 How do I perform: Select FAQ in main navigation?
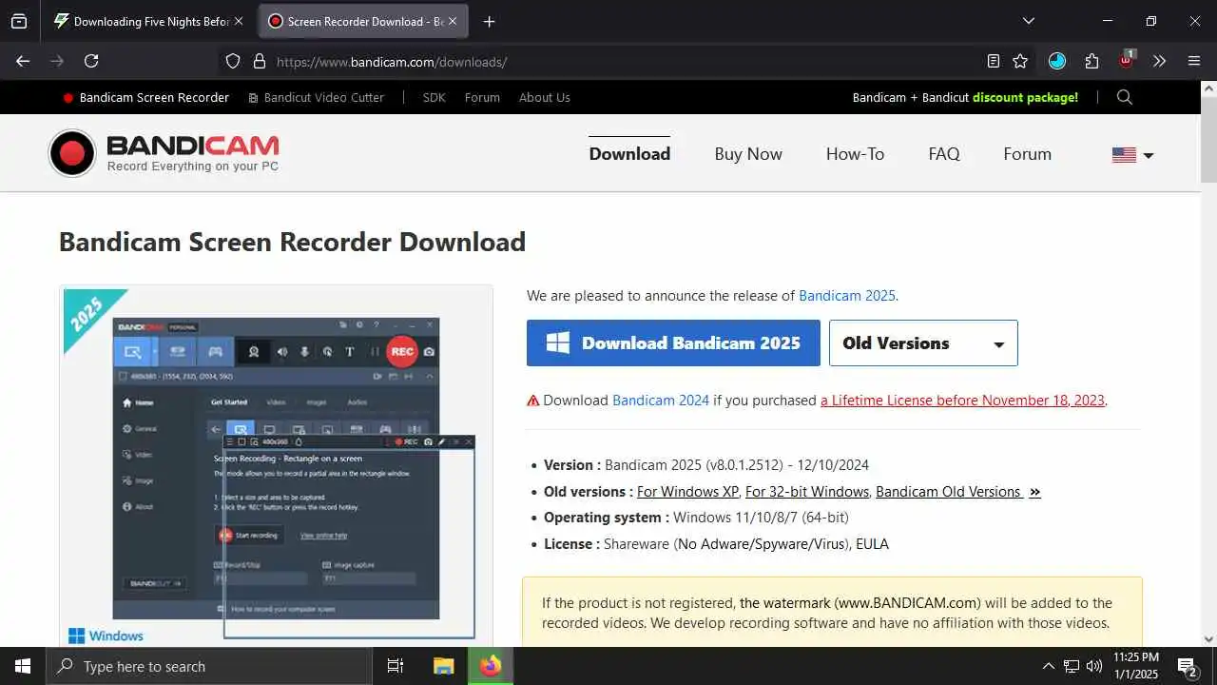pos(944,154)
